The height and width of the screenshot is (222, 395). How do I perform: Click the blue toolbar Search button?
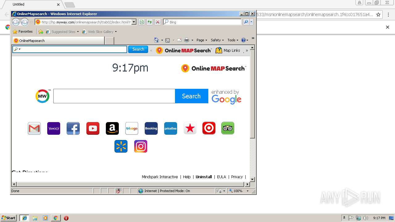click(138, 49)
